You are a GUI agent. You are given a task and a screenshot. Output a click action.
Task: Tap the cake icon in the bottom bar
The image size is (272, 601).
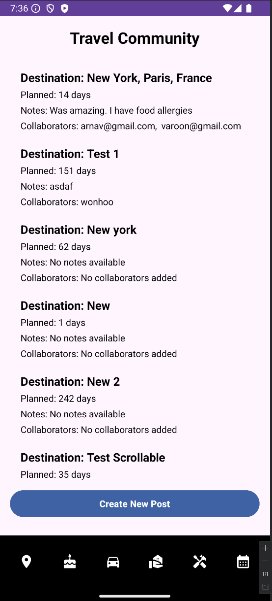tap(70, 562)
